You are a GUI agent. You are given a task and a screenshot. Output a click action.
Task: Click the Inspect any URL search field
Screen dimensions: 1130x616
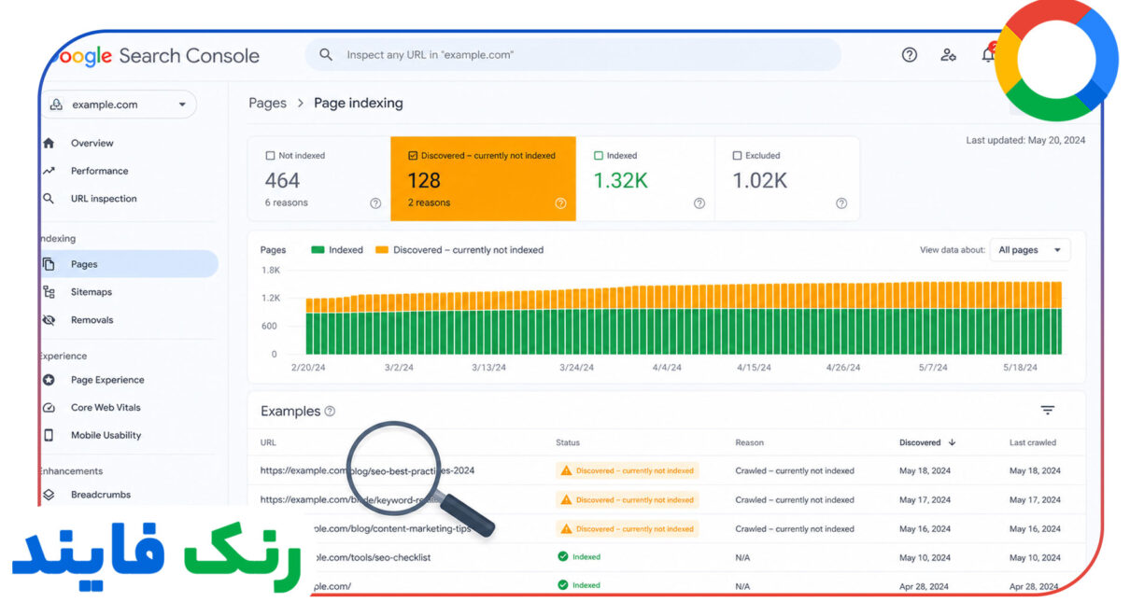point(572,55)
